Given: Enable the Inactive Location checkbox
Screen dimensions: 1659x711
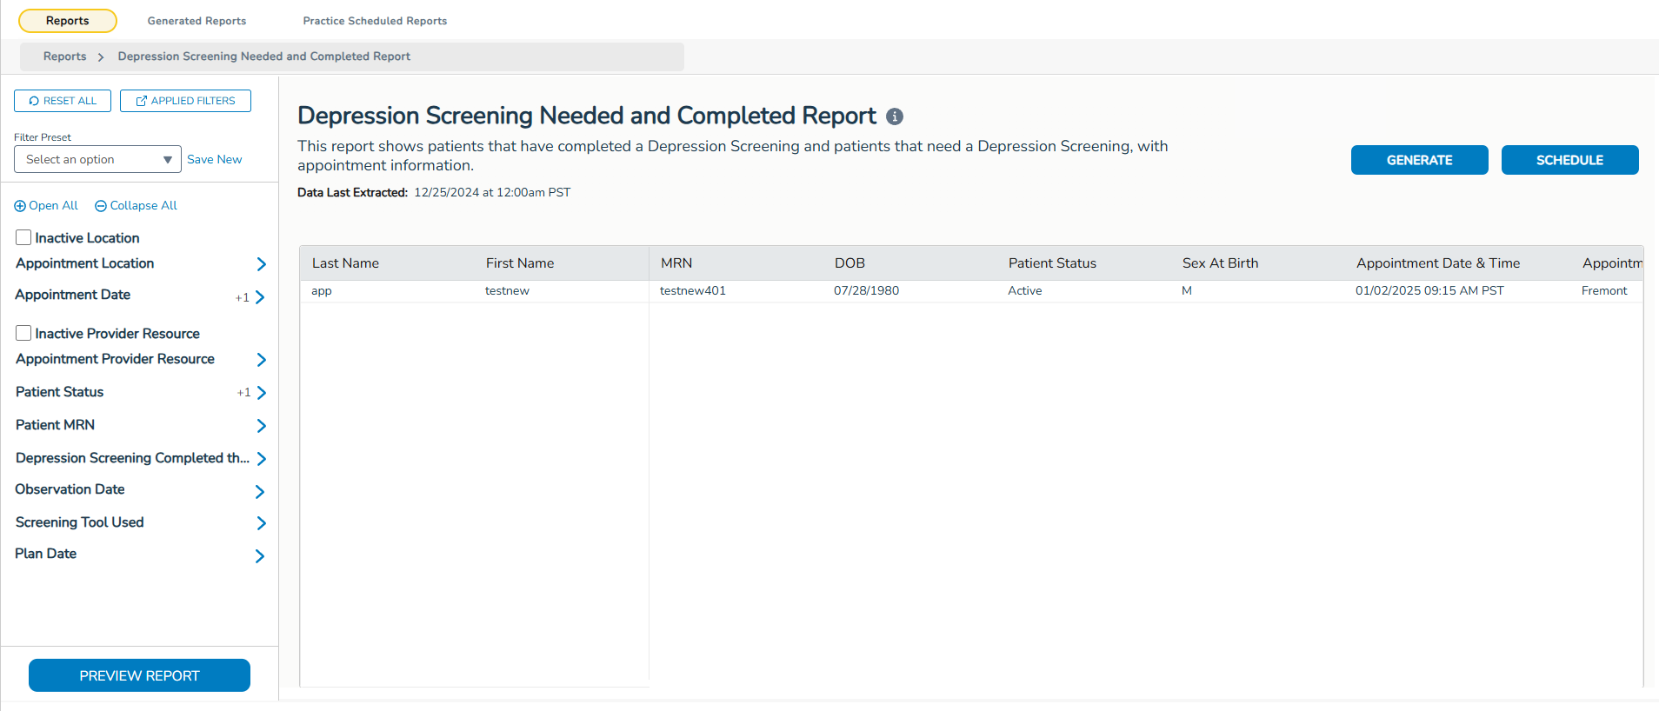Looking at the screenshot, I should pyautogui.click(x=23, y=237).
